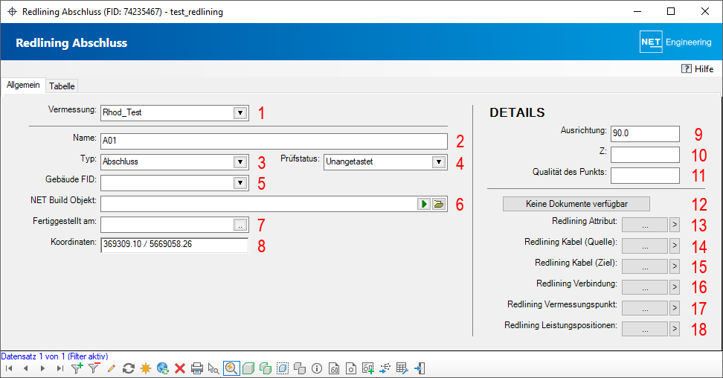Click the Koordinaten field
This screenshot has height=378, width=723.
point(174,245)
